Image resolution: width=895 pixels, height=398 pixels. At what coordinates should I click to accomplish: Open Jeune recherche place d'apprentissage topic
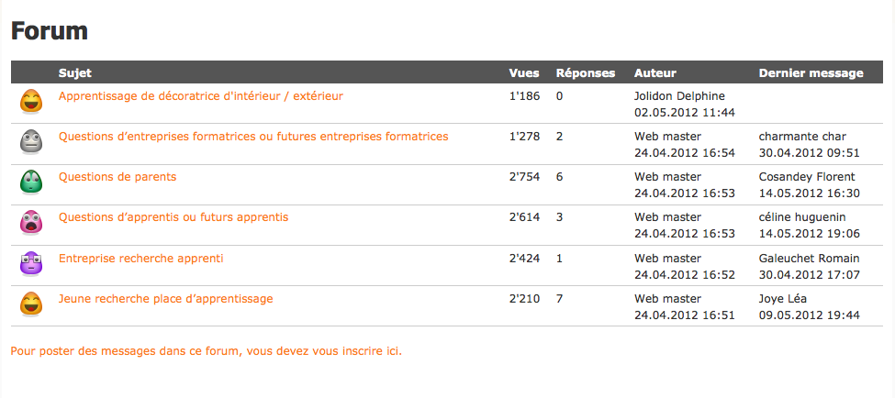tap(166, 299)
